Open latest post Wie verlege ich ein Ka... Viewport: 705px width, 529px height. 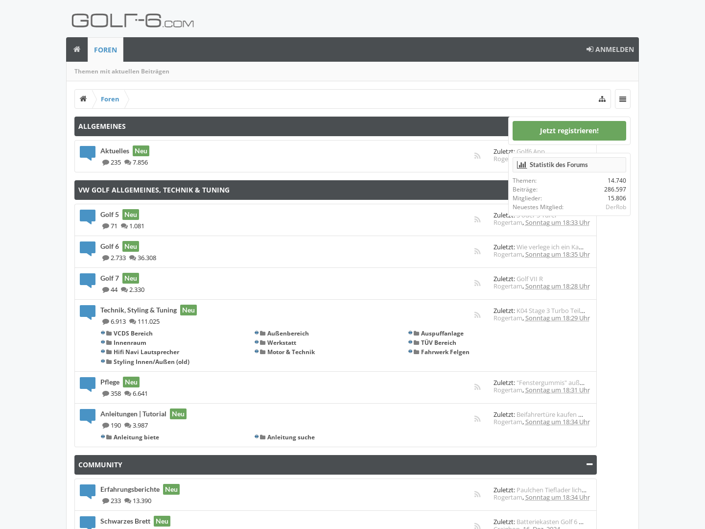pyautogui.click(x=550, y=247)
